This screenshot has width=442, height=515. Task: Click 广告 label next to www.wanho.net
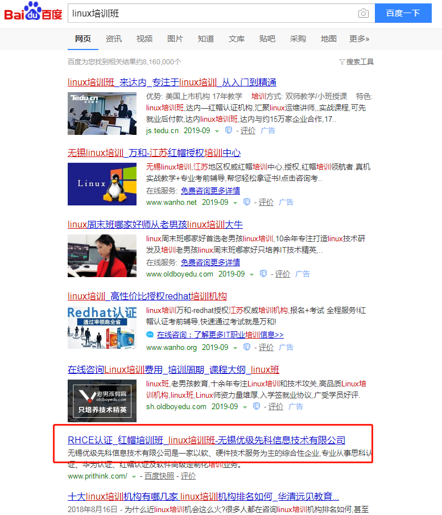tap(286, 202)
